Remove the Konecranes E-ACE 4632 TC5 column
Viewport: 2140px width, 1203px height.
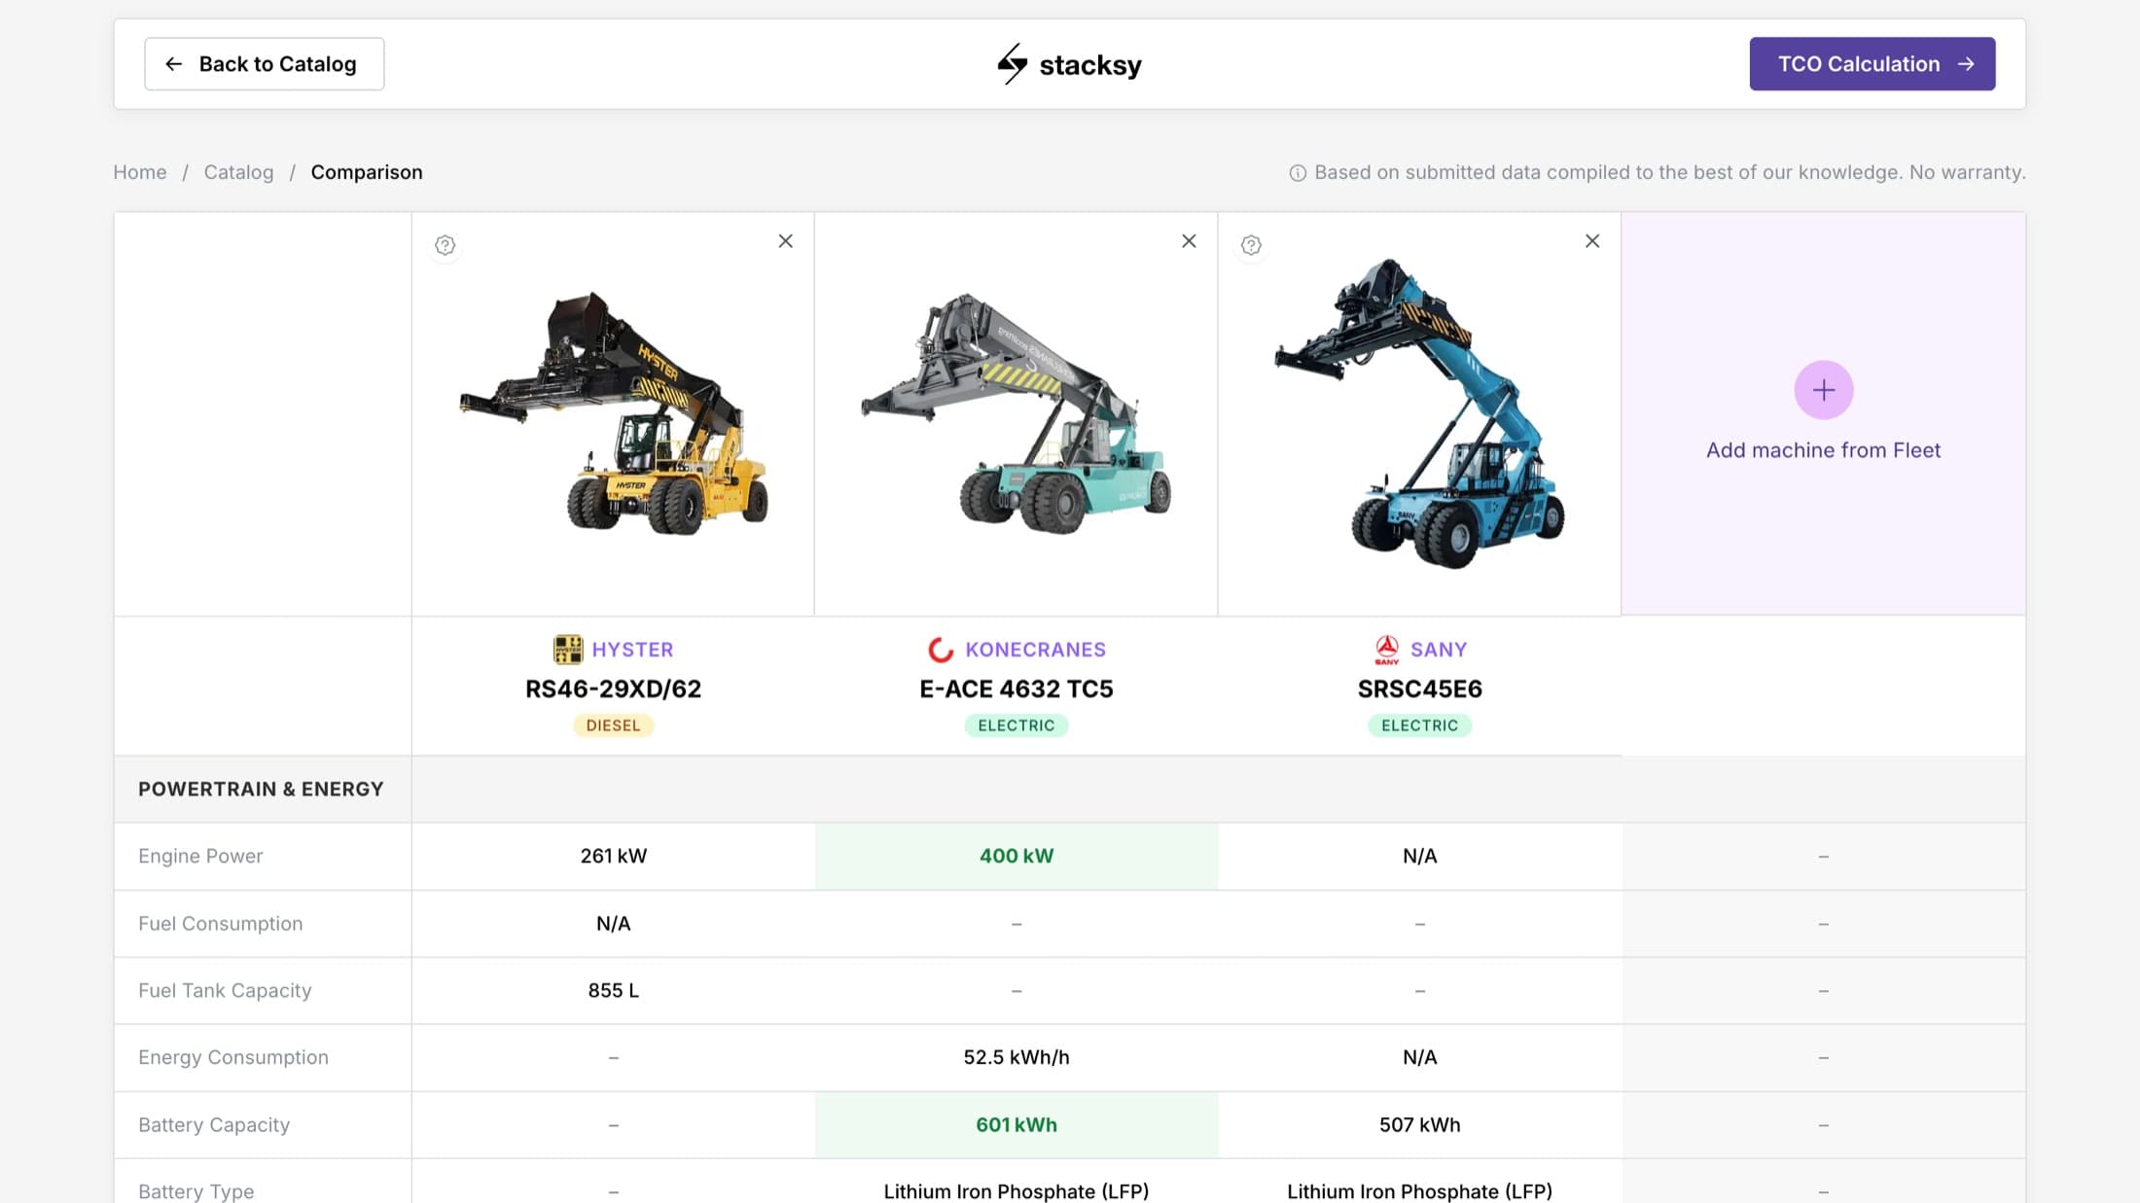1189,241
